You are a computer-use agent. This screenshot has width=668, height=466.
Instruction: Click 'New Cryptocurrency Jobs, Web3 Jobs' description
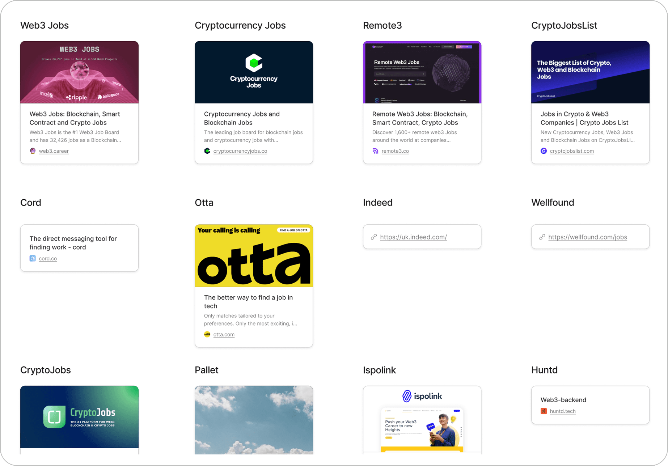[x=588, y=136]
